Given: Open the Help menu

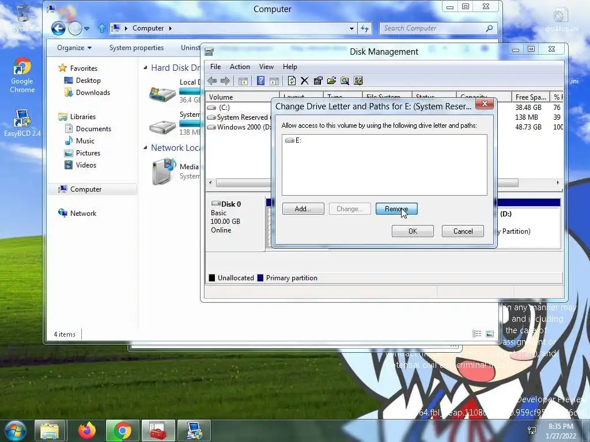Looking at the screenshot, I should 290,67.
